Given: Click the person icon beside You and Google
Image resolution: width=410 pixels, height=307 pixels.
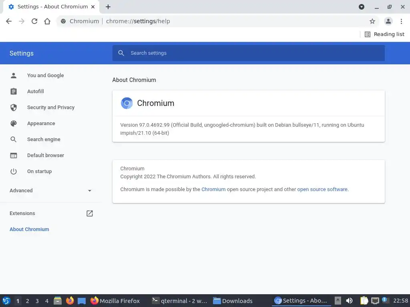Looking at the screenshot, I should 14,76.
